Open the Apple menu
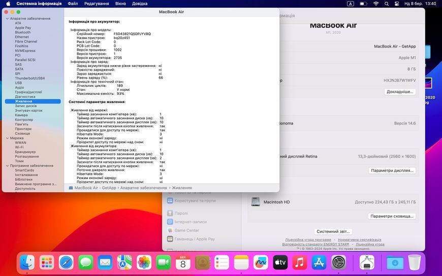Viewport: 442px width, 276px height. click(8, 4)
